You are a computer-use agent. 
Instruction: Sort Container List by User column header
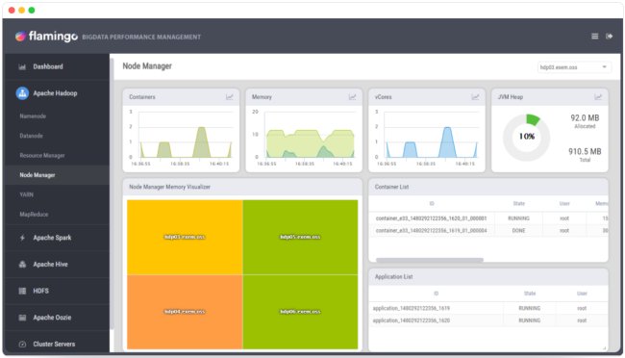[564, 204]
